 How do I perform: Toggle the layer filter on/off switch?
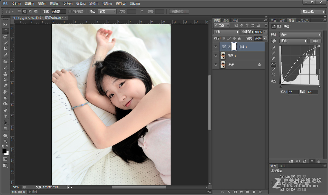(x=266, y=25)
